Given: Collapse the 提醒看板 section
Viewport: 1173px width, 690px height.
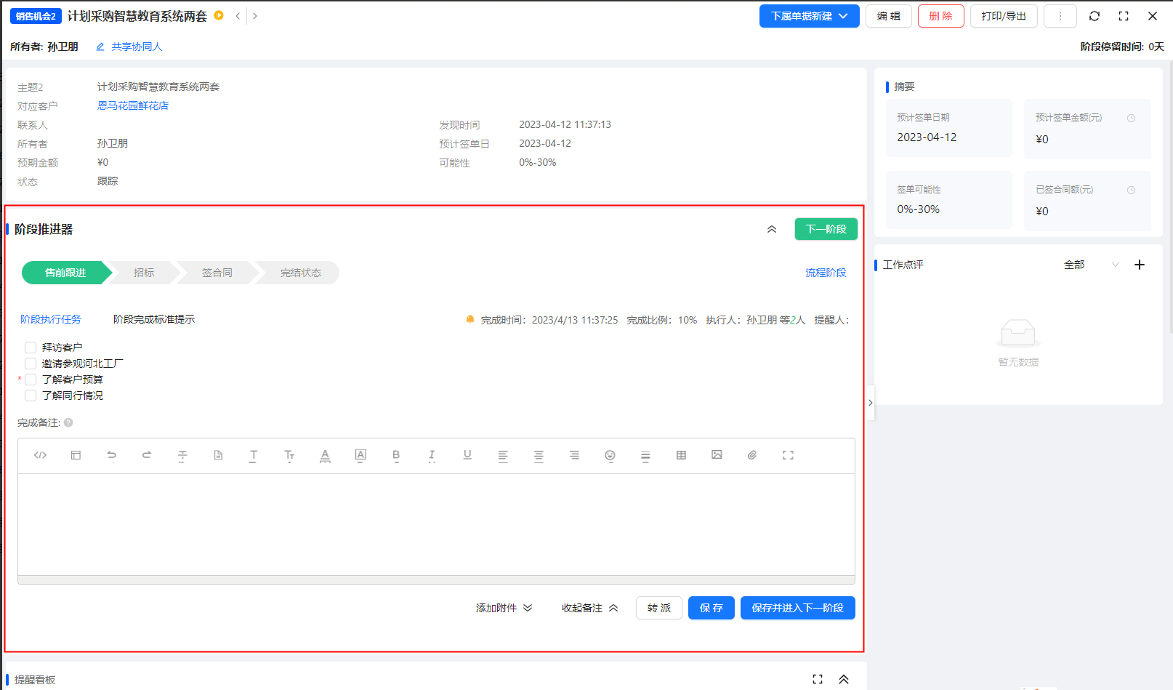Looking at the screenshot, I should tap(844, 679).
